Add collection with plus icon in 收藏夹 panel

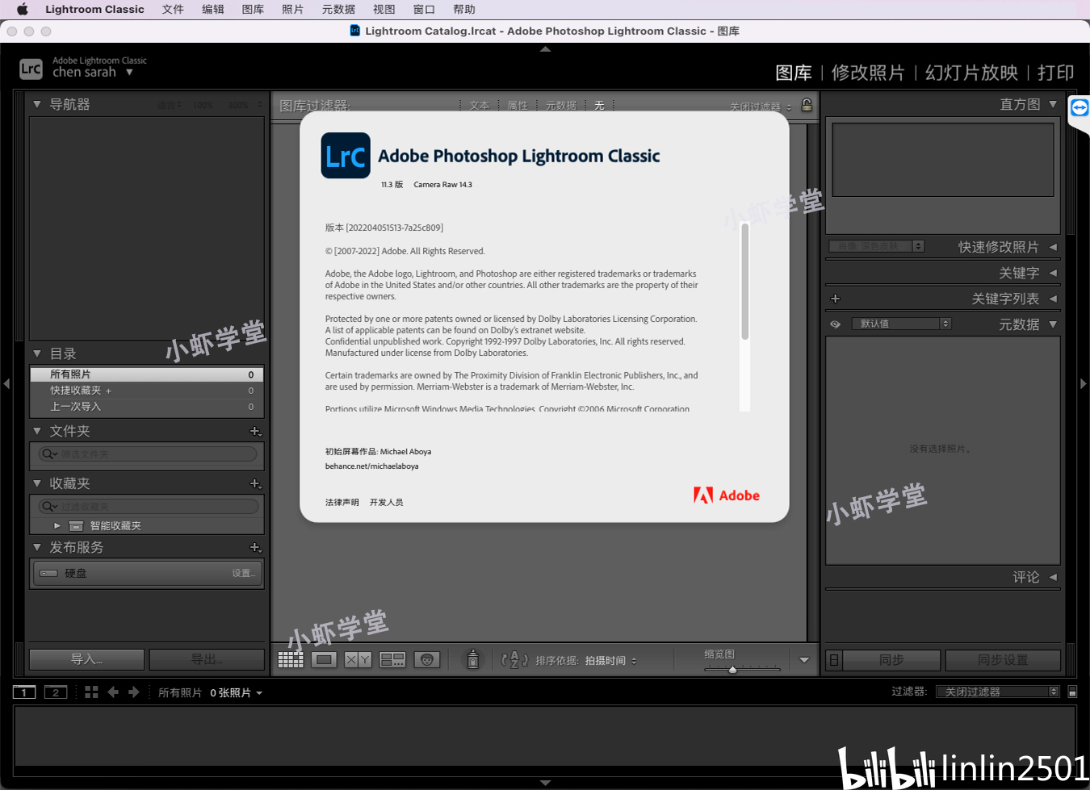click(x=255, y=484)
